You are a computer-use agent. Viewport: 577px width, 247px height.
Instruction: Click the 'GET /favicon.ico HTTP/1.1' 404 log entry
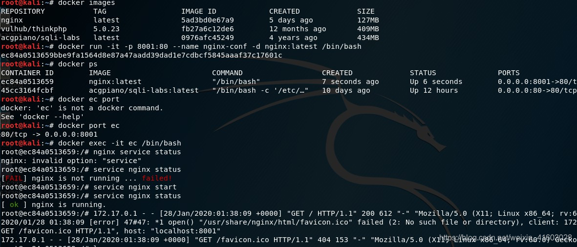[288, 240]
